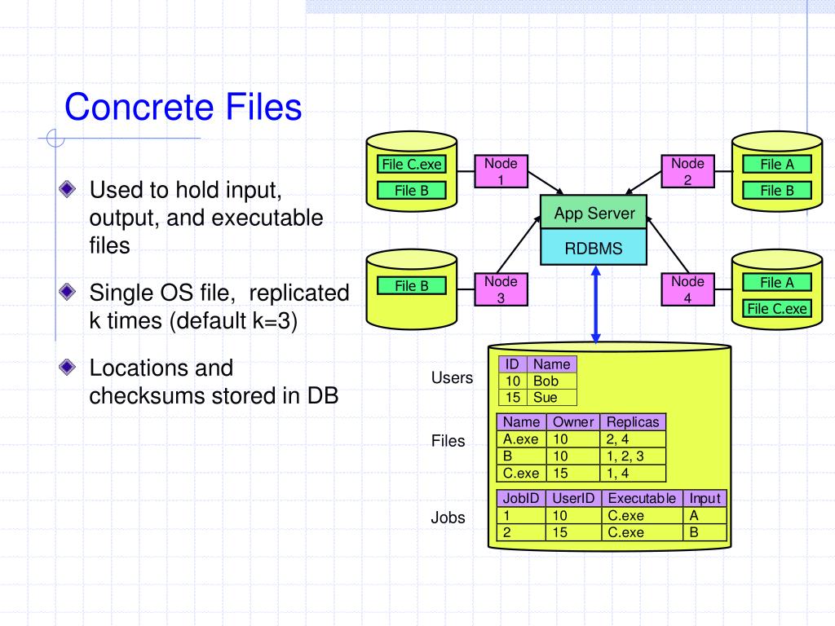Select the Name header in Users table
The width and height of the screenshot is (835, 626).
click(x=552, y=364)
